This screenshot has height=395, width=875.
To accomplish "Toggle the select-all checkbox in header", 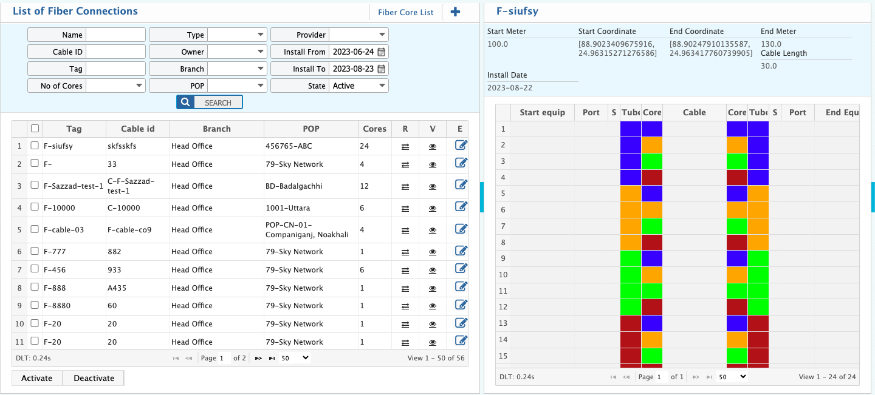I will point(35,129).
